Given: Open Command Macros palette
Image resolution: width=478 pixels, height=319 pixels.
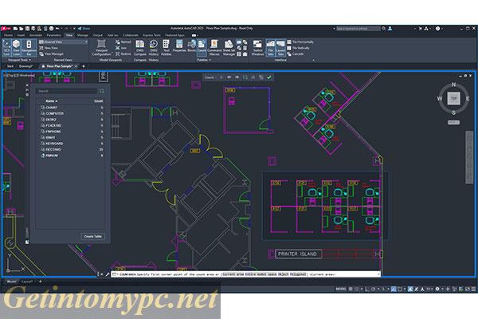Looking at the screenshot, I should 214,48.
